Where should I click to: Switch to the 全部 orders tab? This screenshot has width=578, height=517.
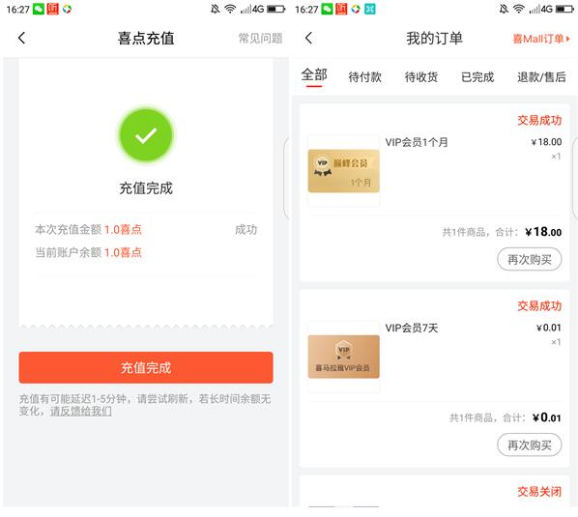click(x=314, y=75)
